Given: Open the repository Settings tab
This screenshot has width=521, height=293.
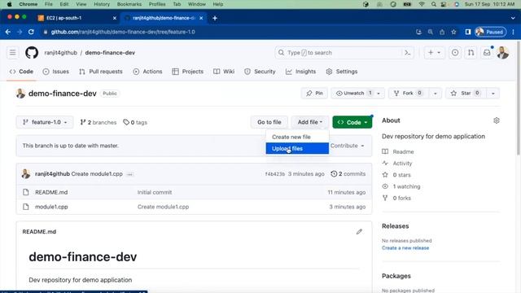Looking at the screenshot, I should [342, 72].
